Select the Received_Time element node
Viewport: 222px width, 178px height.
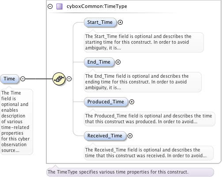tap(105, 136)
